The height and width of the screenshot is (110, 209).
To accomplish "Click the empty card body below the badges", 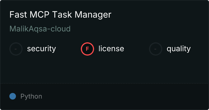I will click(105, 69).
